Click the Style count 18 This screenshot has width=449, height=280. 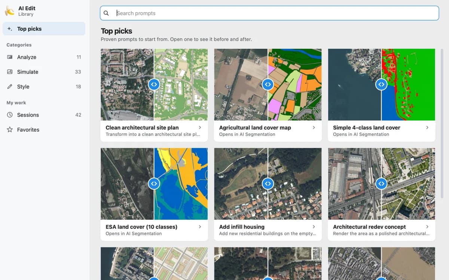coord(78,86)
